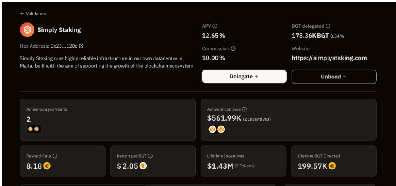Click second honey token icon under Active Incentives
Viewport: 396px width, 186px height.
click(221, 129)
